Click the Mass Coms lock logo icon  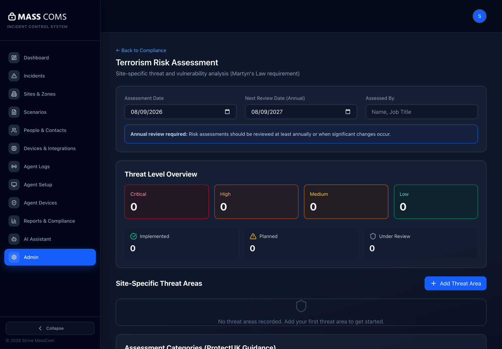click(x=12, y=16)
